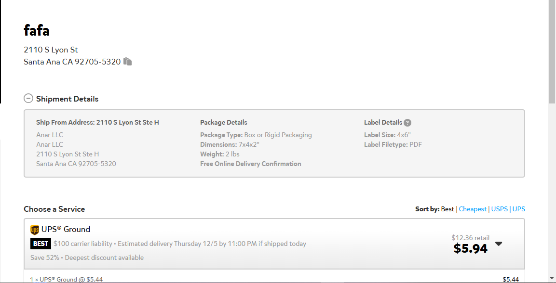The width and height of the screenshot is (556, 283).
Task: Choose the $5.94 discounted price
Action: (471, 249)
